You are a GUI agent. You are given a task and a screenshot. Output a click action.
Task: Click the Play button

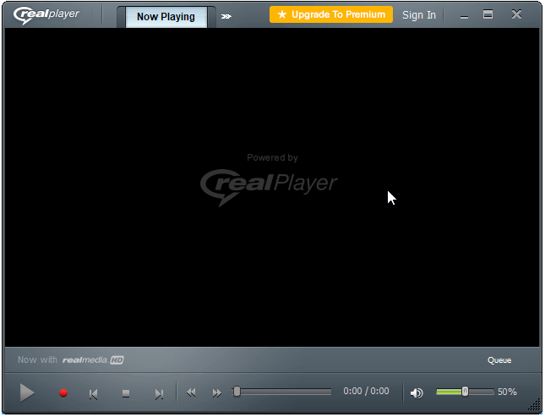[27, 392]
